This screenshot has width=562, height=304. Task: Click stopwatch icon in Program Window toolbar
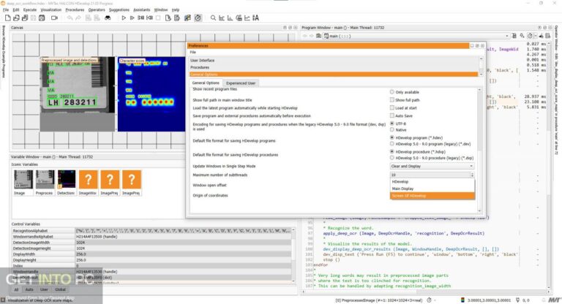[530, 36]
